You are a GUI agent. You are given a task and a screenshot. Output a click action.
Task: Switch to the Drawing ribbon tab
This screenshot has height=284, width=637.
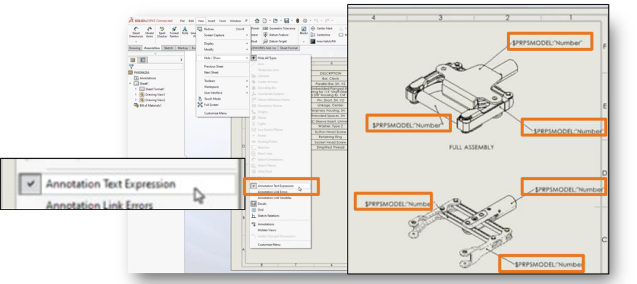(x=135, y=48)
